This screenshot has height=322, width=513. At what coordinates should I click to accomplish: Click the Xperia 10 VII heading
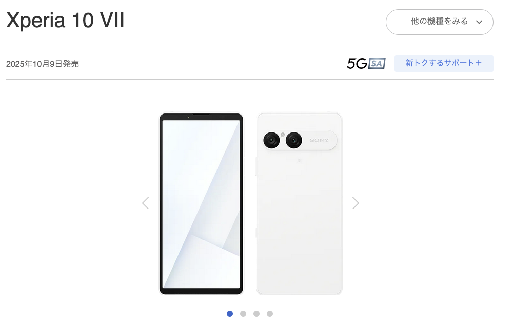[x=65, y=20]
